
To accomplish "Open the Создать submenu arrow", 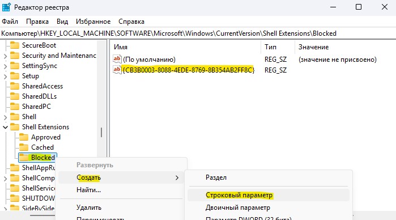I will tap(177, 178).
